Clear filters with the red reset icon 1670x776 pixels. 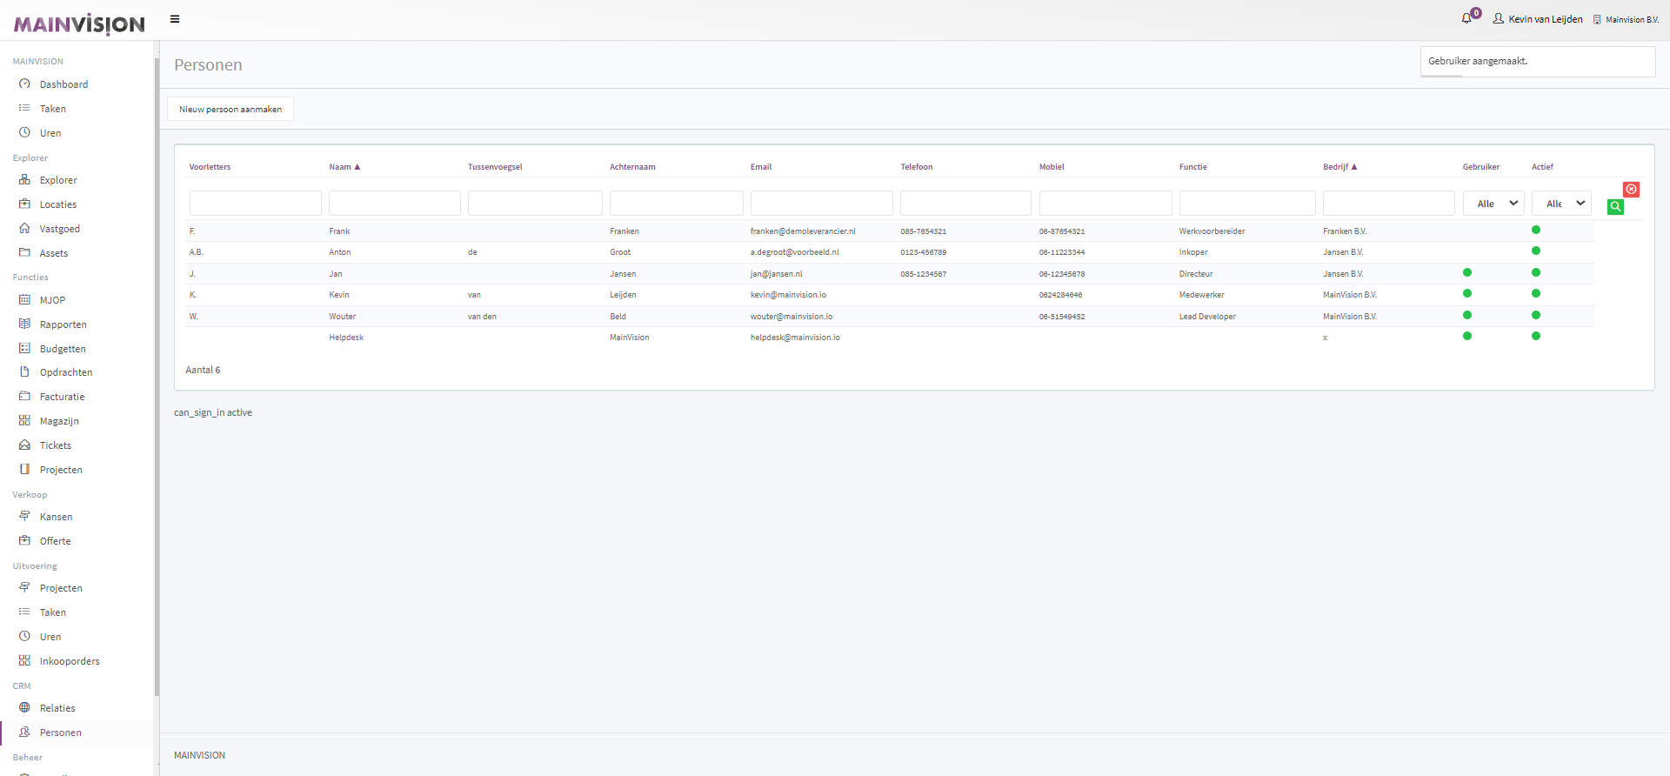pos(1631,189)
